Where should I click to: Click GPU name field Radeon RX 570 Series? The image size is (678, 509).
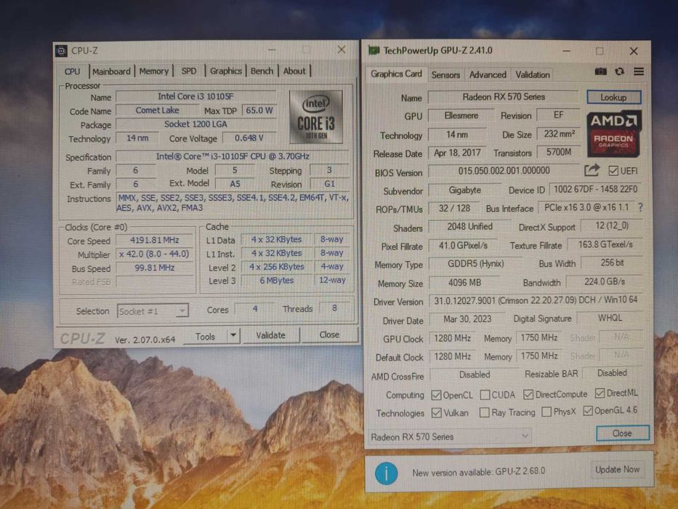tap(504, 97)
